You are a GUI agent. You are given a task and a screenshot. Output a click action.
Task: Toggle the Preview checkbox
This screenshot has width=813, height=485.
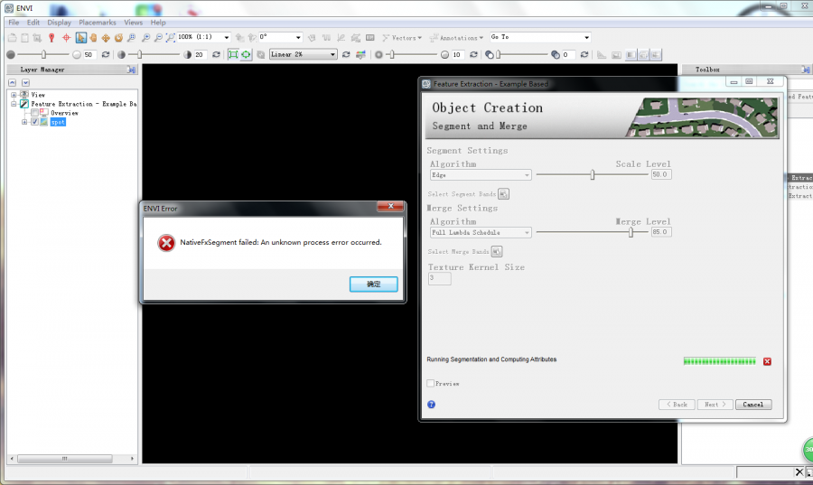click(x=430, y=384)
